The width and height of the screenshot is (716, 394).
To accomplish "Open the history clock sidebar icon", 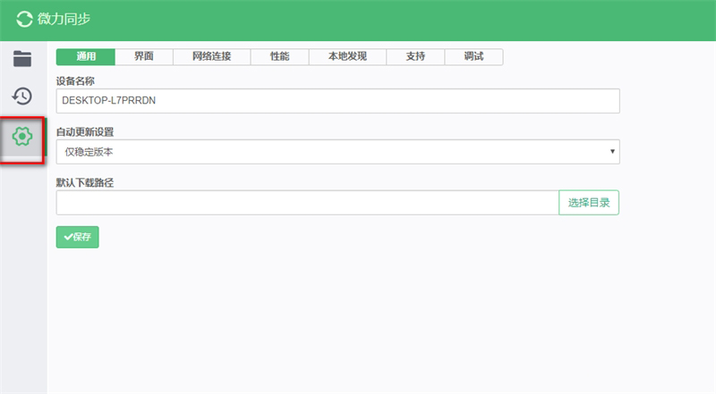I will click(x=22, y=96).
